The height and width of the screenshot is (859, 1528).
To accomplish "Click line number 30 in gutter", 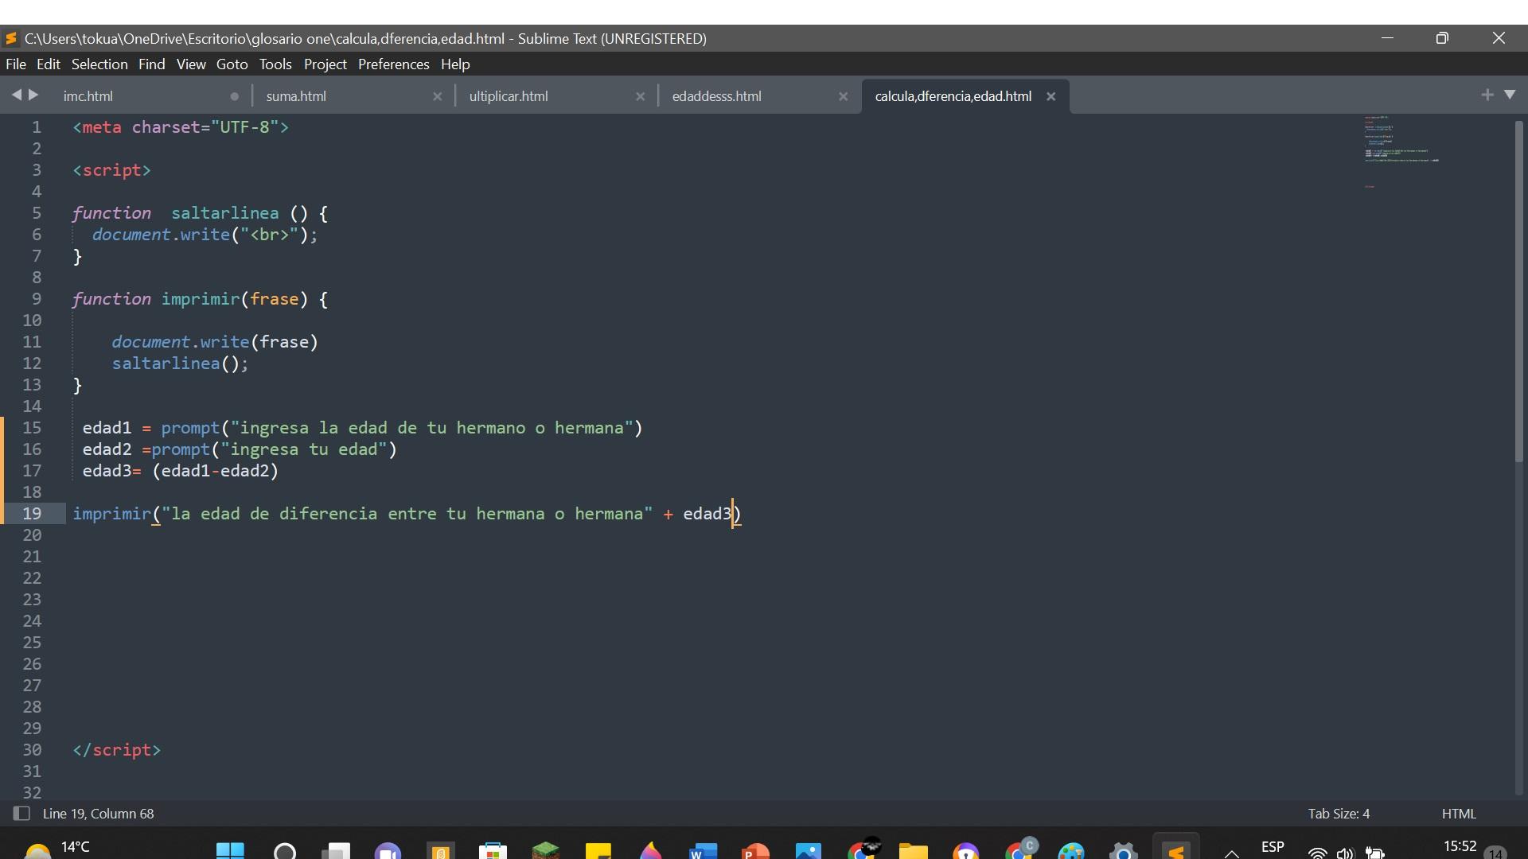I will [32, 750].
